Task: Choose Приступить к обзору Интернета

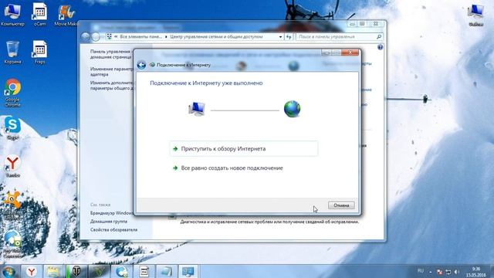Action: 244,149
